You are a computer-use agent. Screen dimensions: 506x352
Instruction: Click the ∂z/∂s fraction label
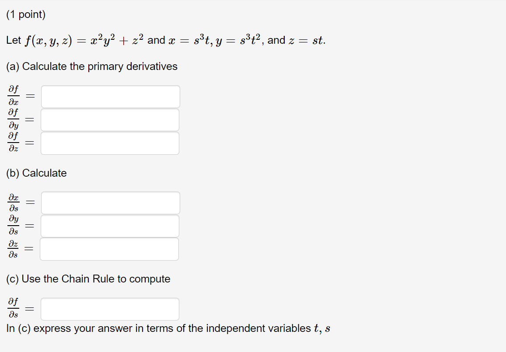click(x=14, y=249)
